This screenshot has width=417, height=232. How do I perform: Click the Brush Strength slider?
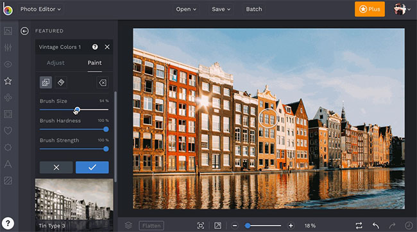click(74, 149)
